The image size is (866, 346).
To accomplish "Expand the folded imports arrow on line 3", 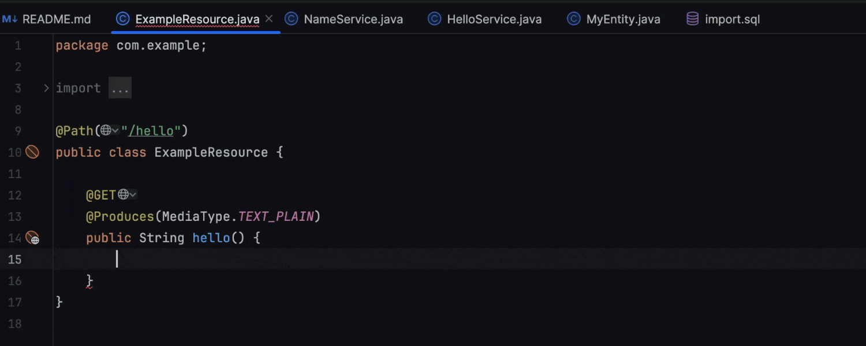I will point(46,88).
